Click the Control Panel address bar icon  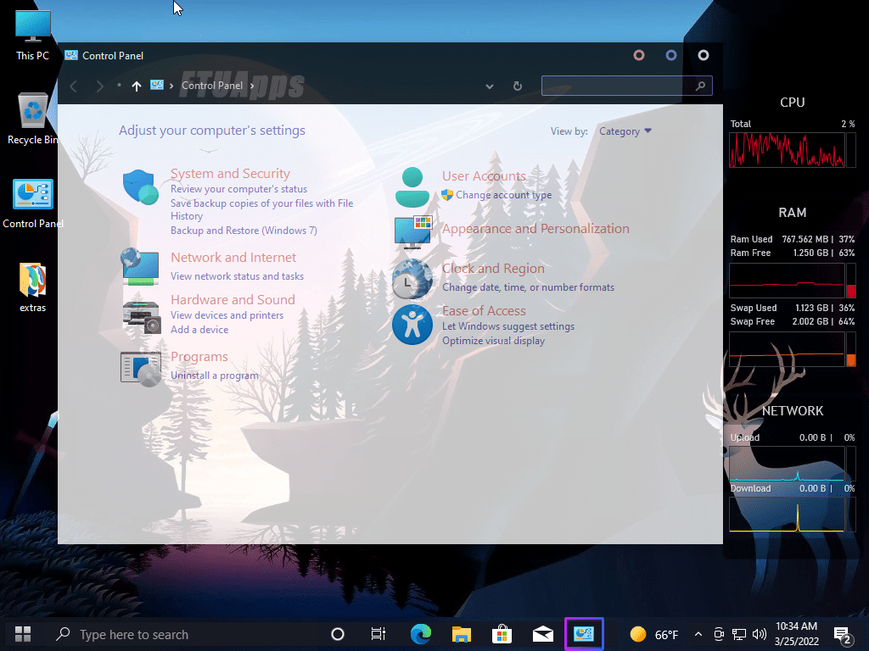[x=157, y=86]
